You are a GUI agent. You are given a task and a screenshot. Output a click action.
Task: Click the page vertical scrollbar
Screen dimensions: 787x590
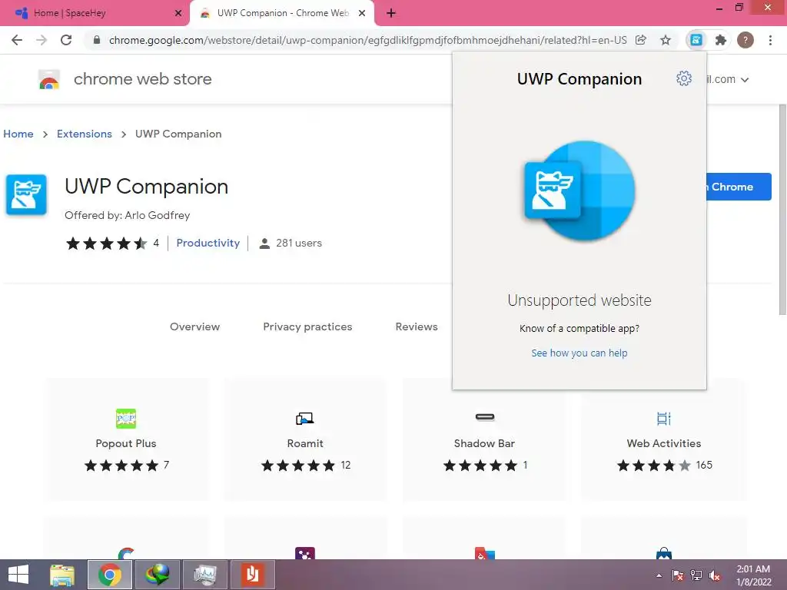coord(782,210)
